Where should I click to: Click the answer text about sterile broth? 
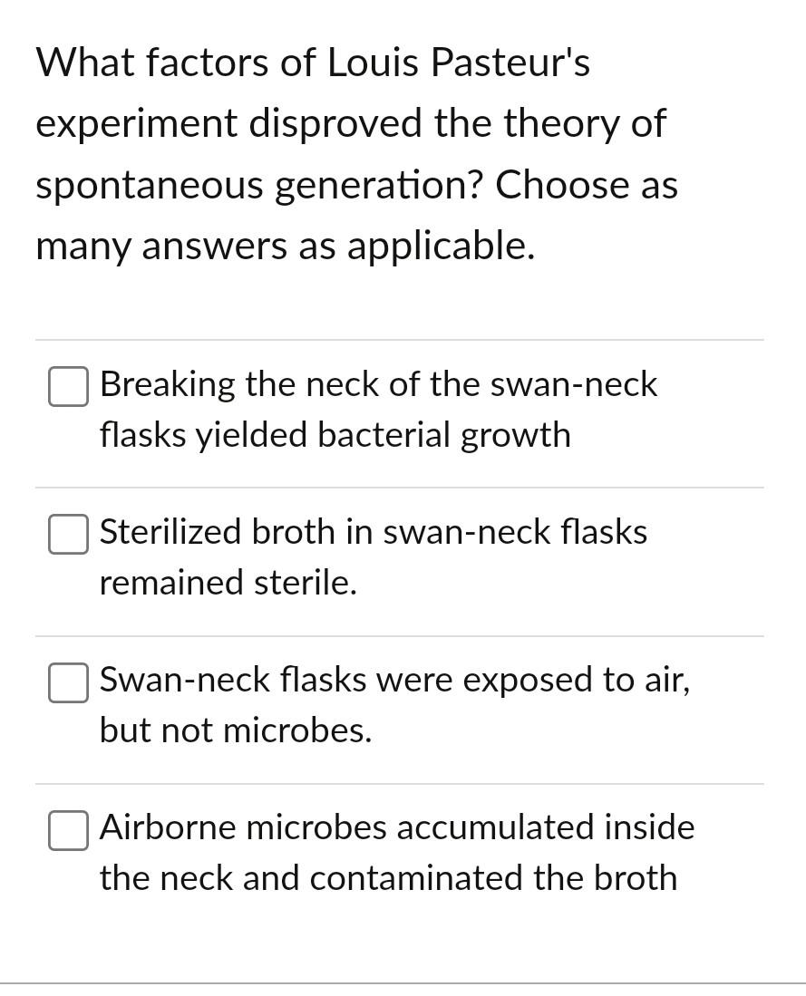point(374,556)
